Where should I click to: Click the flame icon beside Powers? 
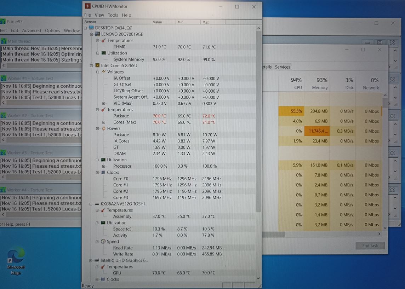tap(103, 128)
